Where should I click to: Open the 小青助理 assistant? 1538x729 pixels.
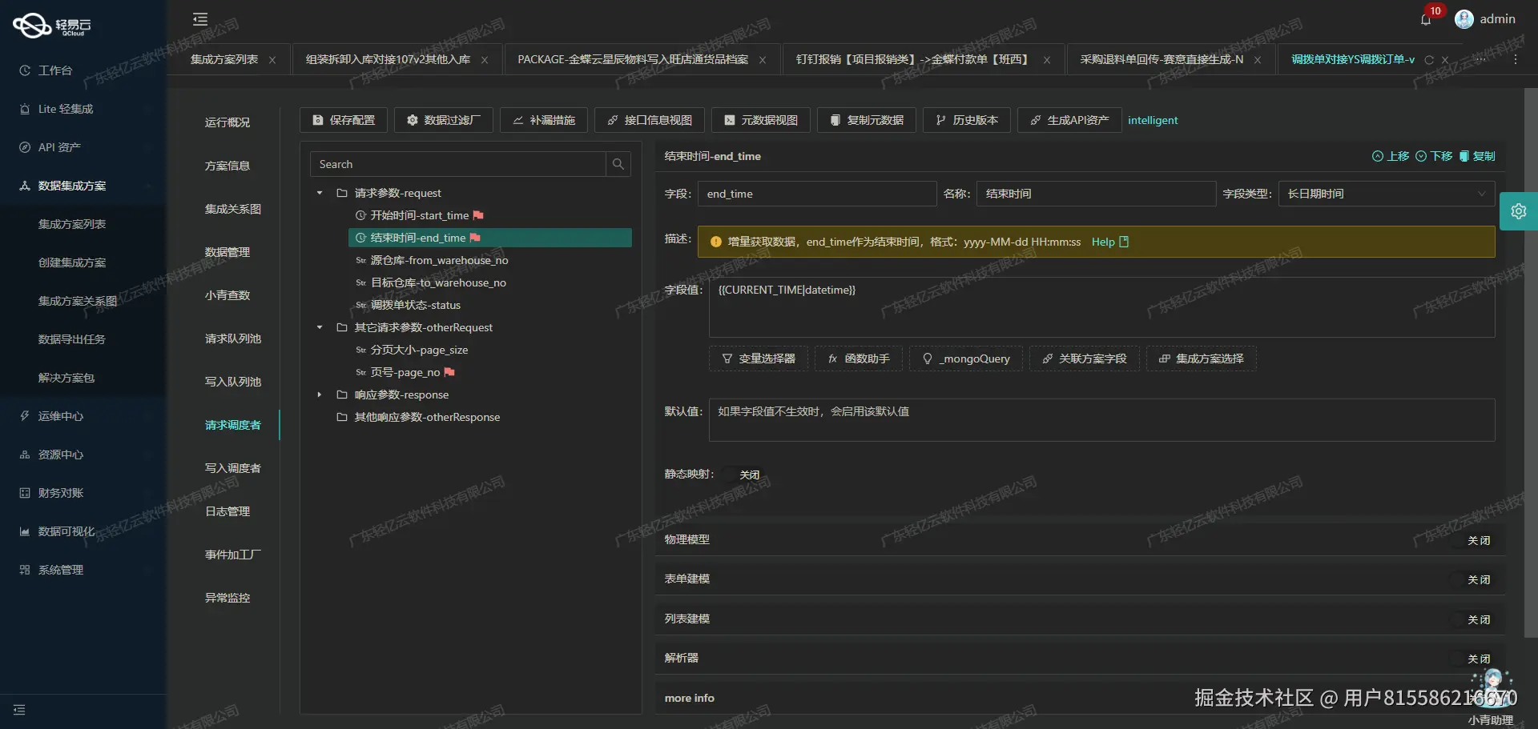pos(1492,695)
